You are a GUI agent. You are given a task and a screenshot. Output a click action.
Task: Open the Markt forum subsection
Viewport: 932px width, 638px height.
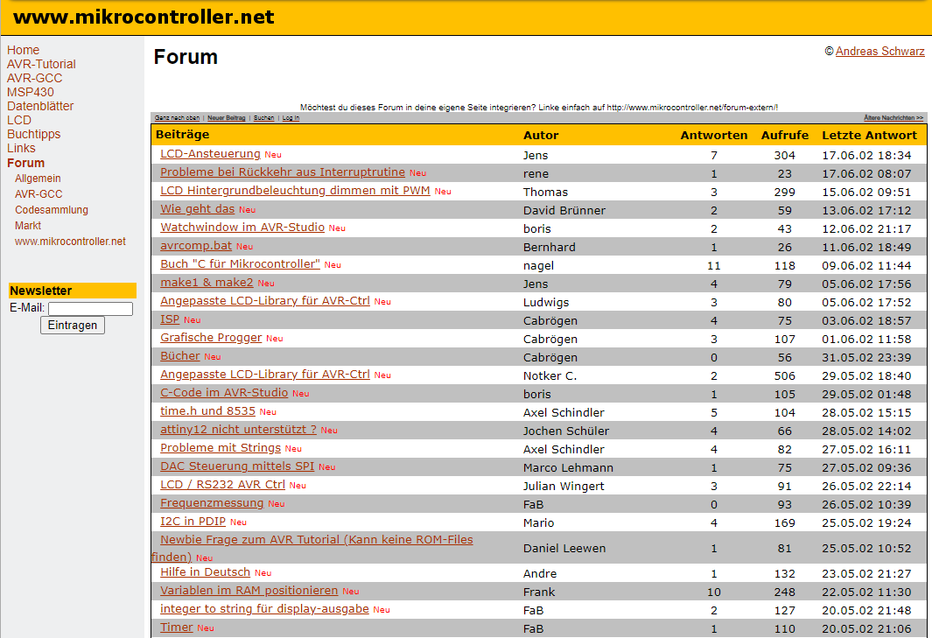point(28,225)
